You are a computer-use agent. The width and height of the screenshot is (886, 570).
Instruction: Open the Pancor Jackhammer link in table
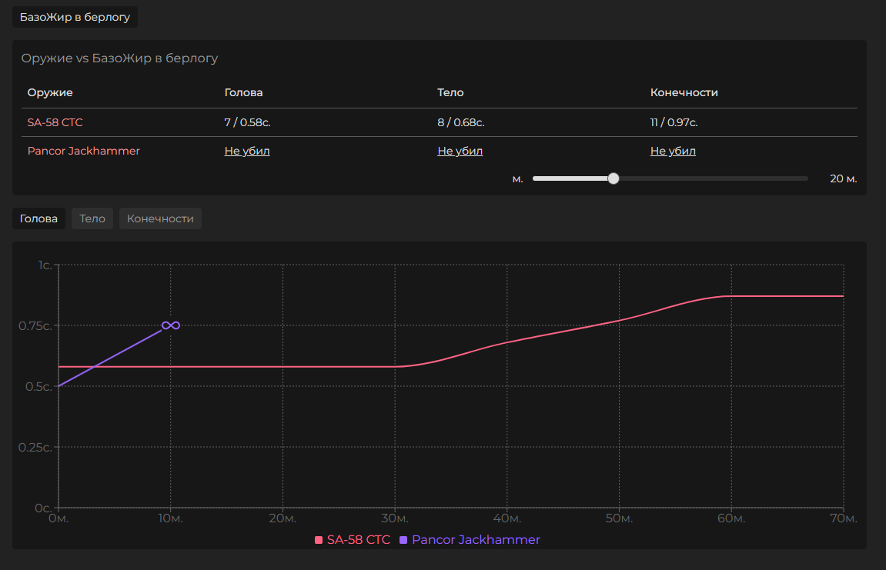[83, 151]
